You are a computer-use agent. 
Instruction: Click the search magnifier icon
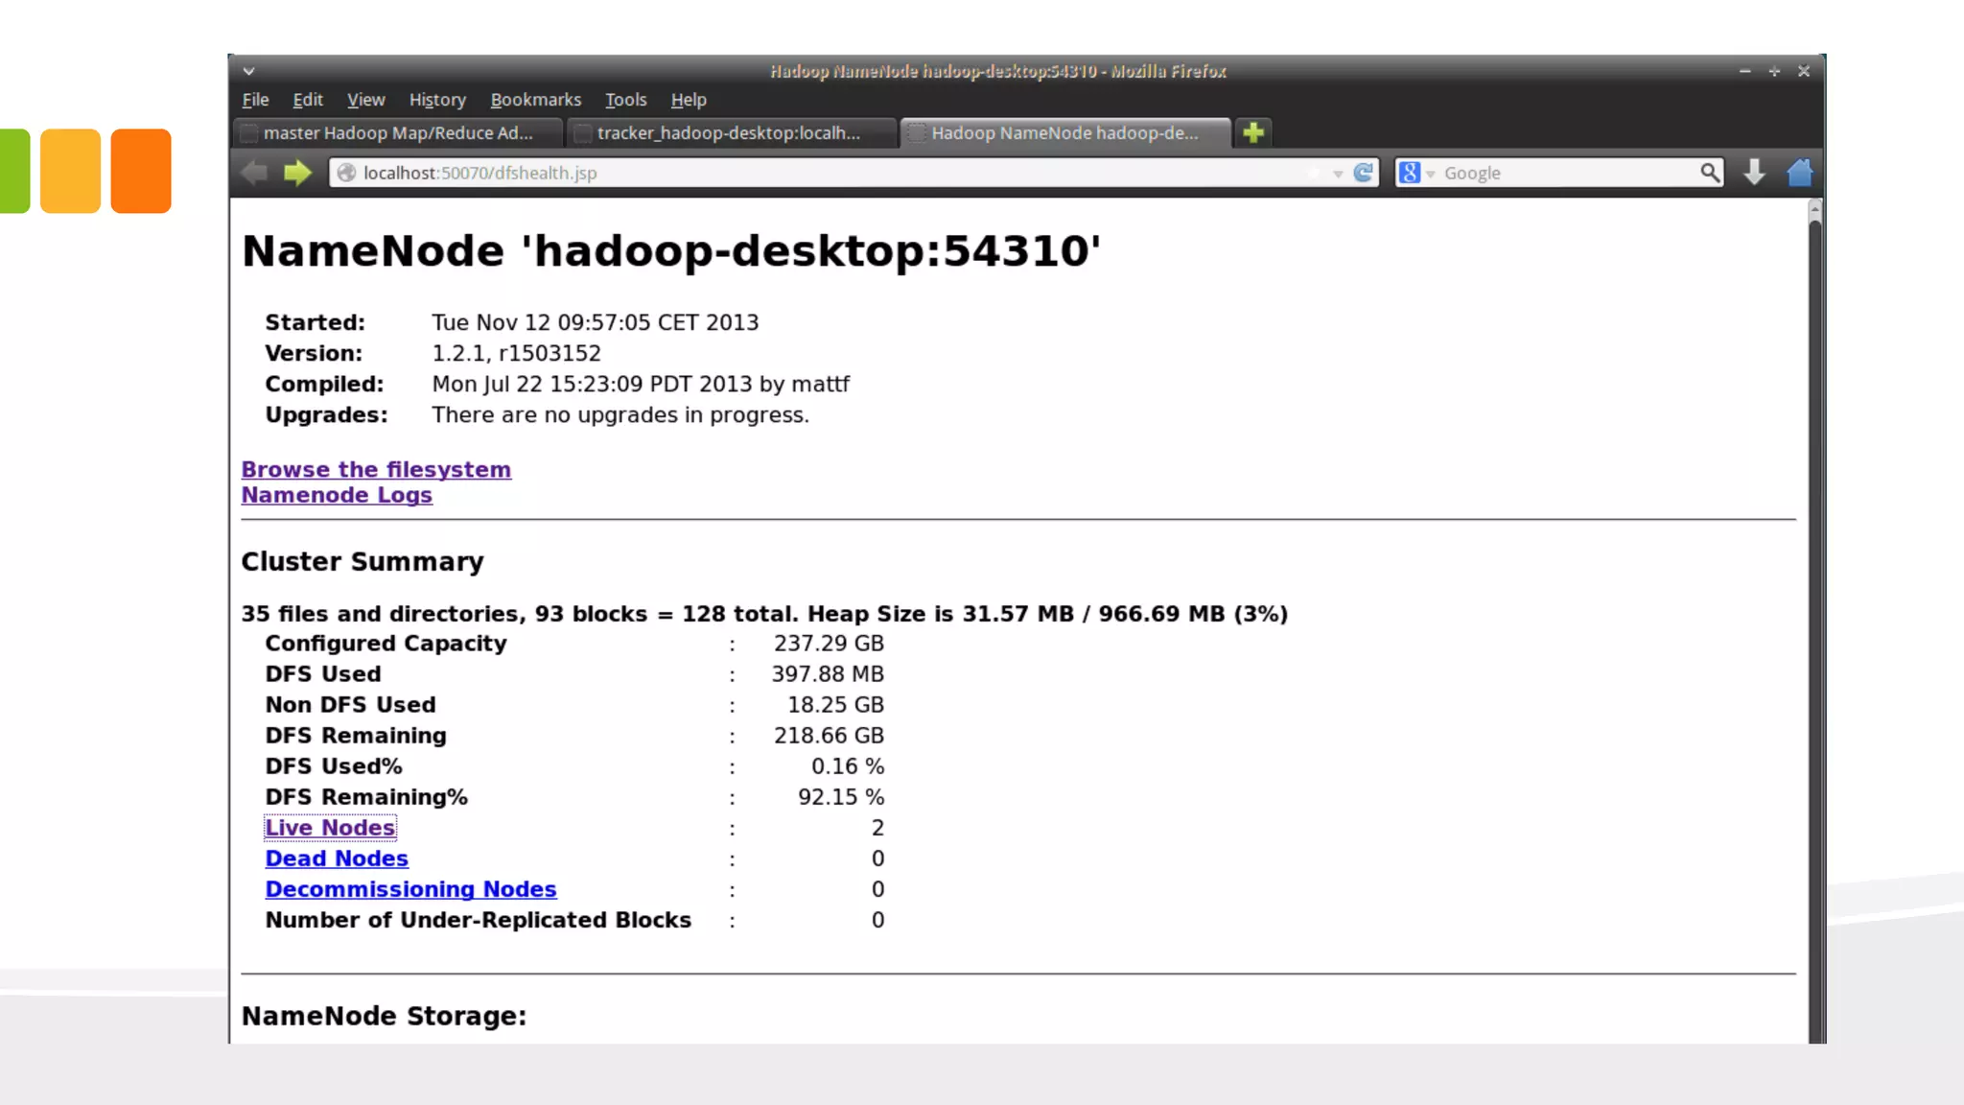[1709, 173]
